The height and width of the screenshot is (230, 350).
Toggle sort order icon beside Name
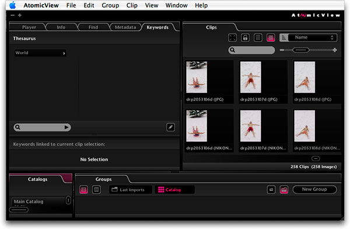coord(283,37)
